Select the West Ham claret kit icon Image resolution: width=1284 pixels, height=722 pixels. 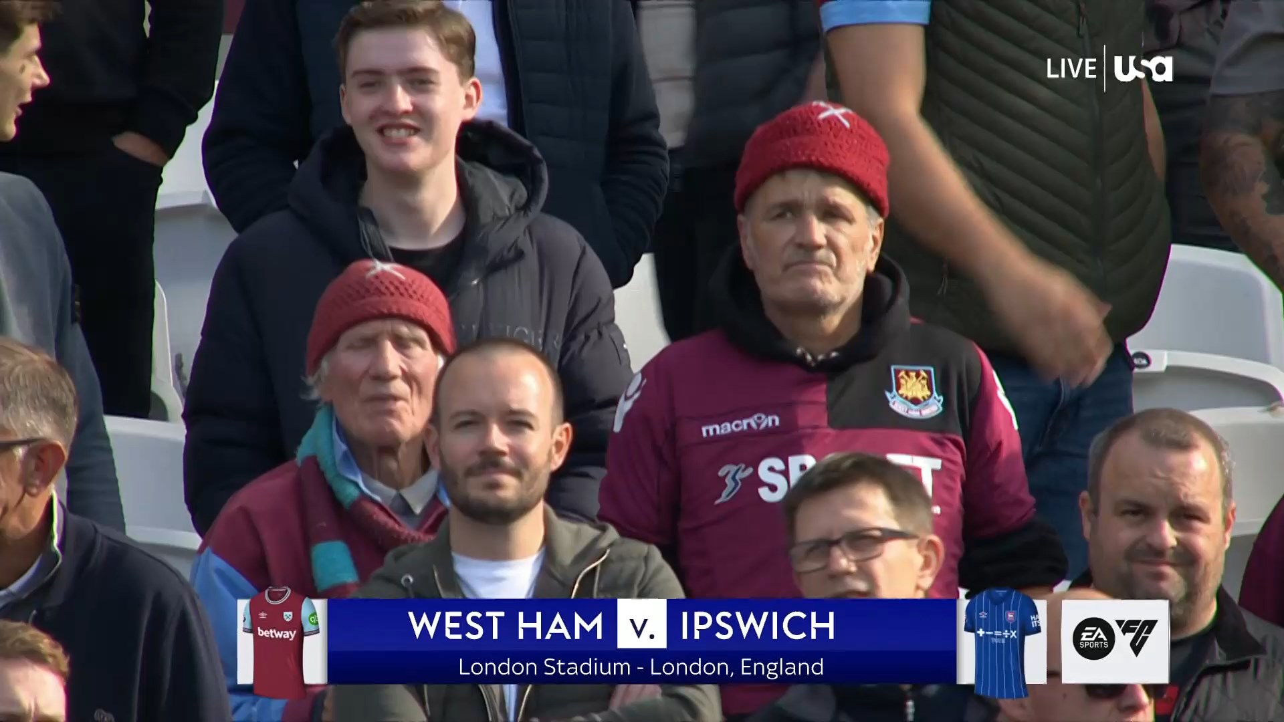point(282,641)
